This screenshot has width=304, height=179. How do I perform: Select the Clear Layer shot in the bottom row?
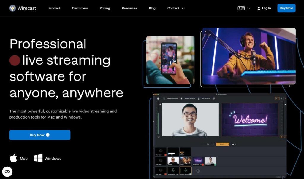tap(161, 171)
